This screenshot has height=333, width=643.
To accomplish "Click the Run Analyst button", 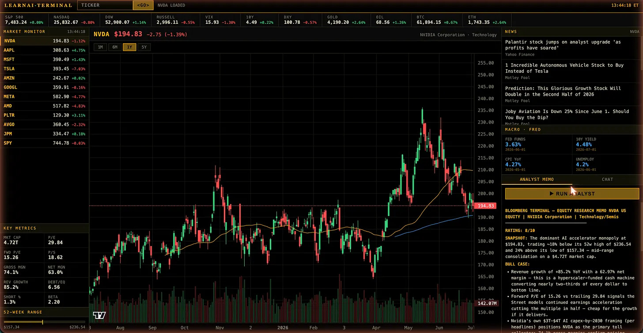I will click(572, 194).
